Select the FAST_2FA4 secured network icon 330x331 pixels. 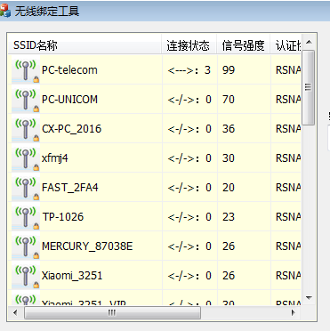(26, 188)
